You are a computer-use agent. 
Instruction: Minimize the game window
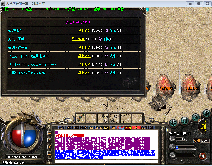coord(190,3)
